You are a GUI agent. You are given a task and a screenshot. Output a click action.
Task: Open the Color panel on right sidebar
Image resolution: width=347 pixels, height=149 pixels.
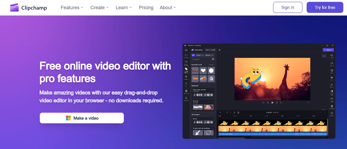click(x=332, y=114)
